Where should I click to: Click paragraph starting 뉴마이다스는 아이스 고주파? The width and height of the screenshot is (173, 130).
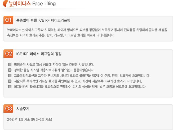(87, 32)
